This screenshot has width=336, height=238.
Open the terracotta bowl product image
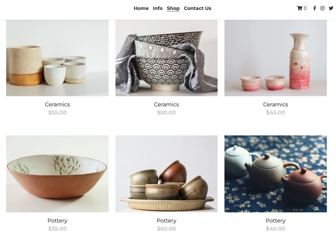point(57,174)
